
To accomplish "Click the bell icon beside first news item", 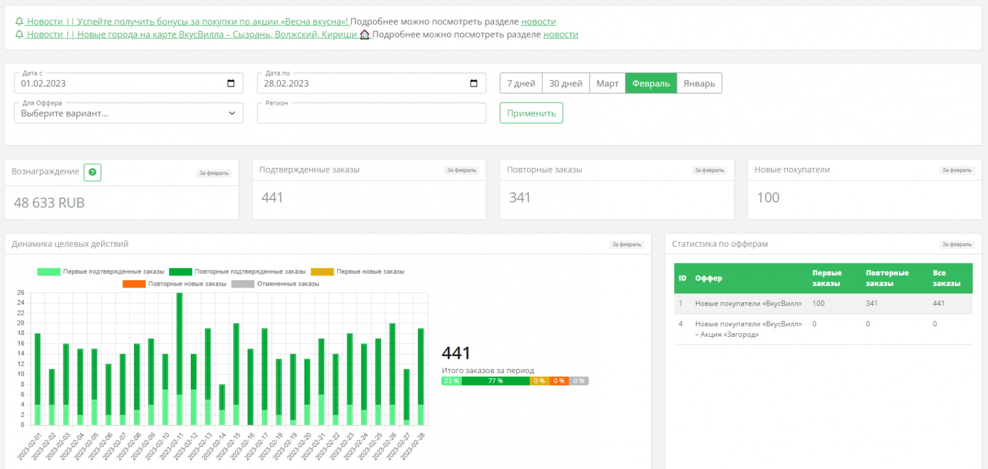I will 19,22.
